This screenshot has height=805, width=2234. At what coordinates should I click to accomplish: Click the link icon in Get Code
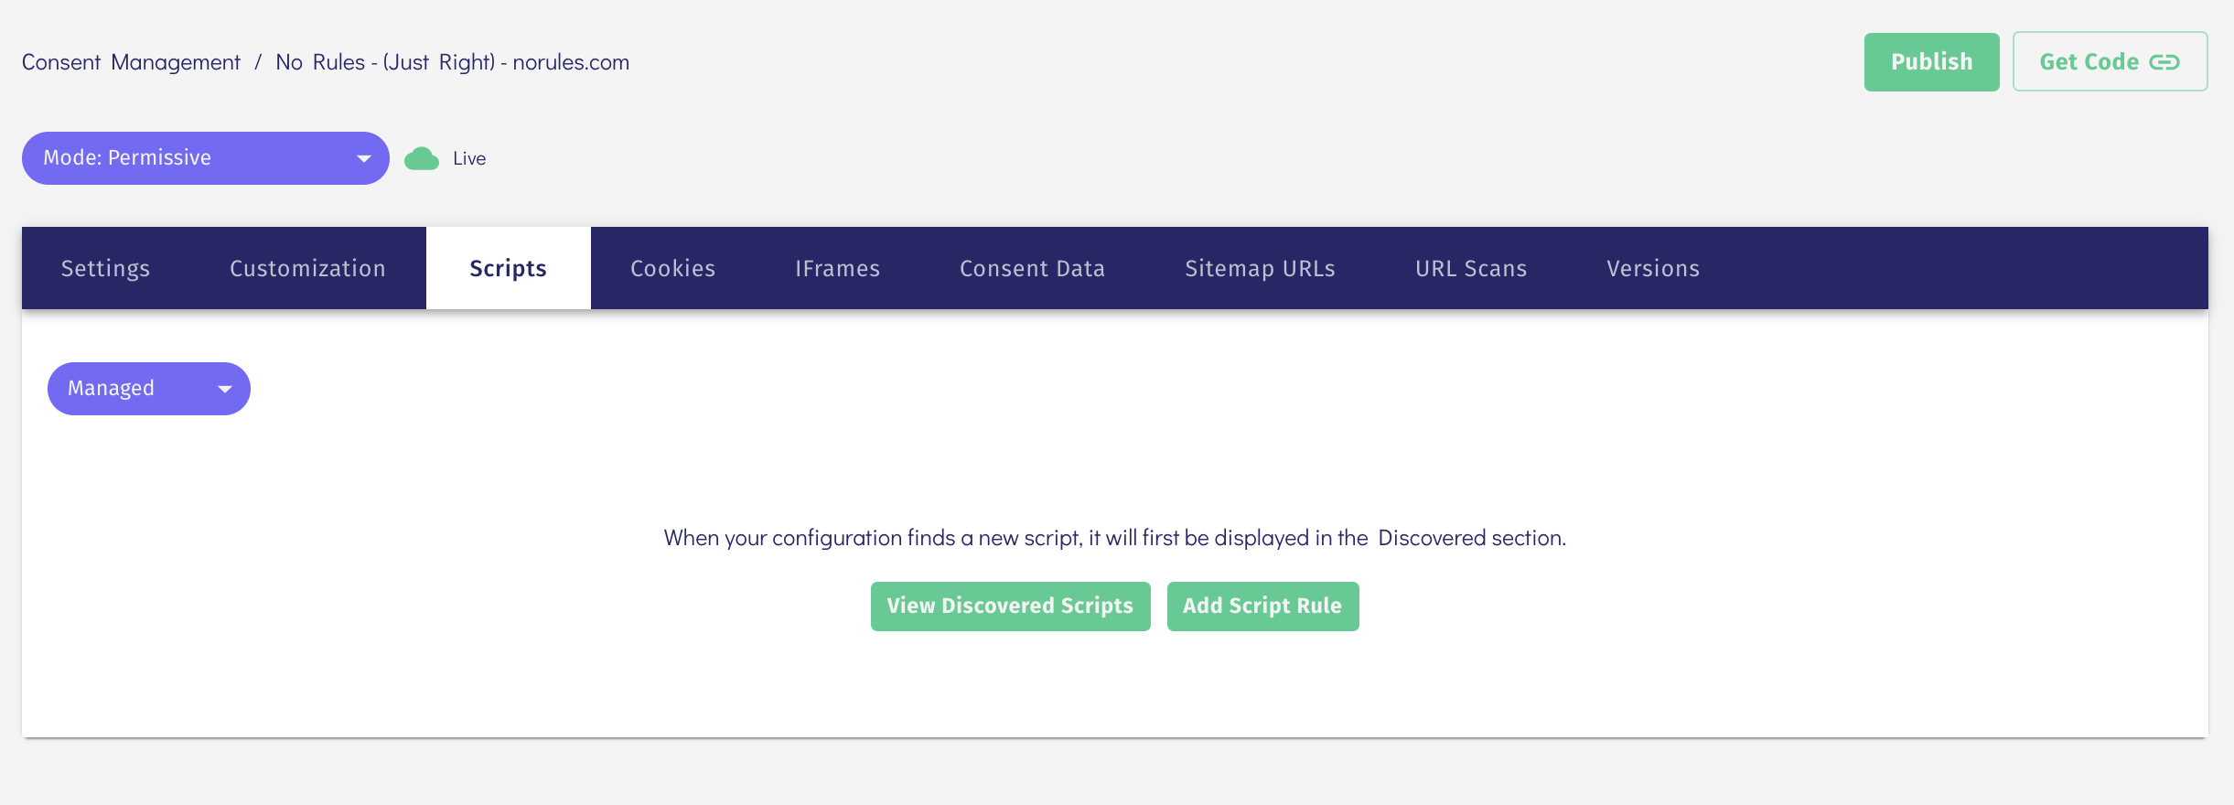click(2164, 62)
